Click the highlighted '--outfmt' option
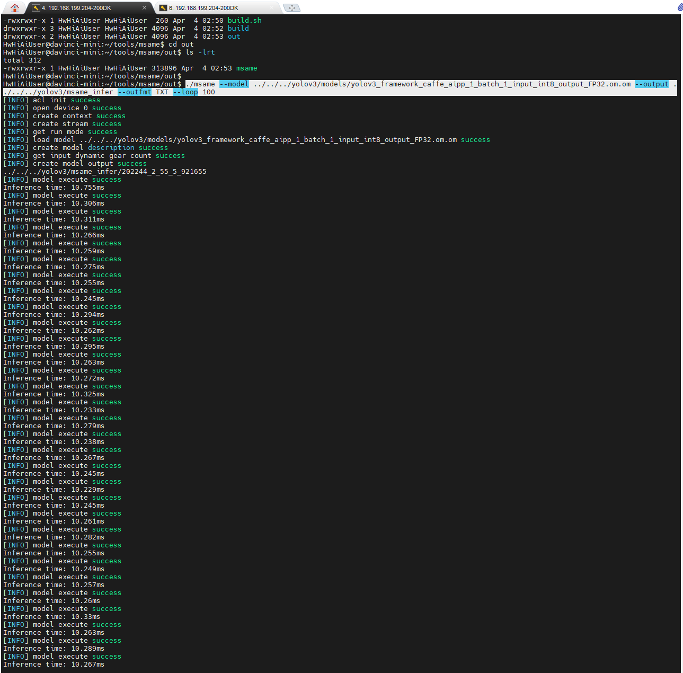This screenshot has width=683, height=673. coord(135,92)
